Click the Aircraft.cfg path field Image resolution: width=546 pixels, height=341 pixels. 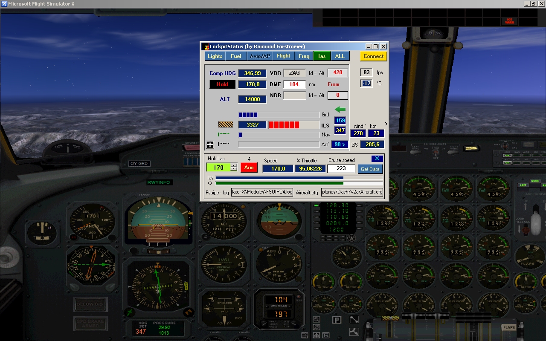click(352, 192)
